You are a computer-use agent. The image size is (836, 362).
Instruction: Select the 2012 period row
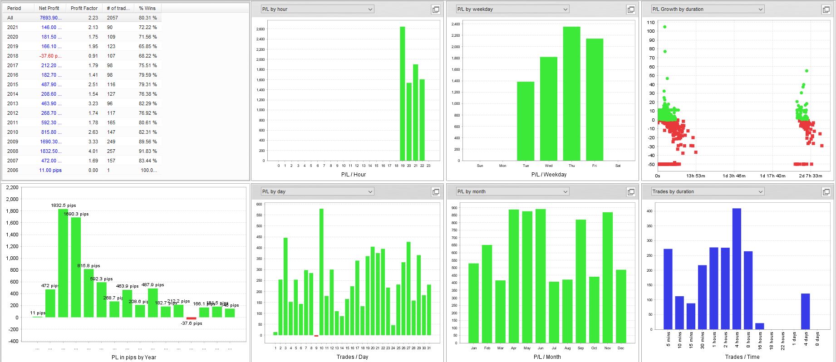click(x=82, y=113)
